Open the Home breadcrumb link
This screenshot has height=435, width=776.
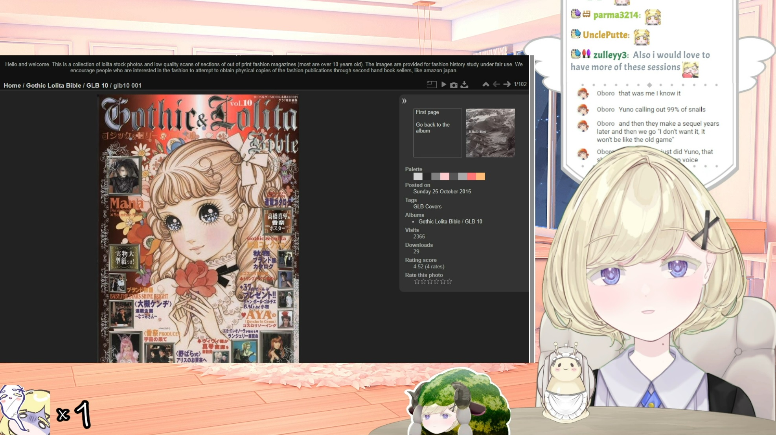pos(12,85)
